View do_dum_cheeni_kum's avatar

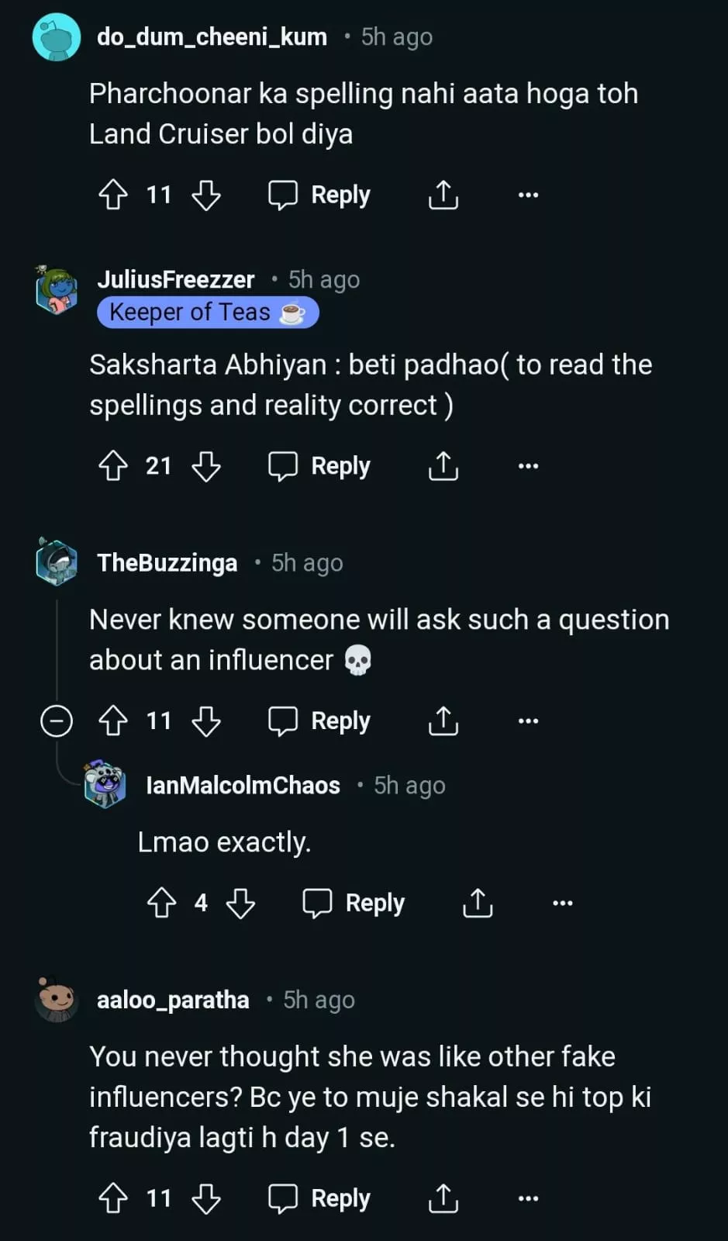tap(57, 37)
